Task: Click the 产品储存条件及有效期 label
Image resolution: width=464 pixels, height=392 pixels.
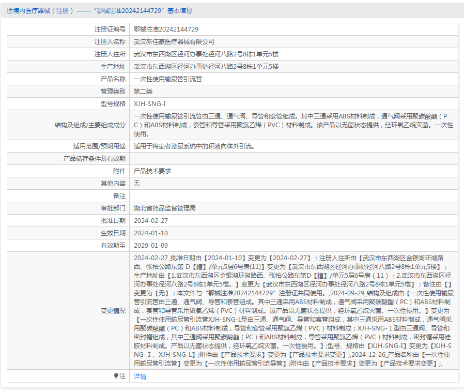Action: tap(95, 159)
